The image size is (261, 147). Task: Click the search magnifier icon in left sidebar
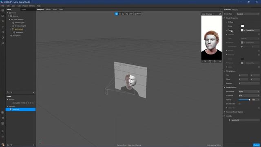click(x=3, y=43)
